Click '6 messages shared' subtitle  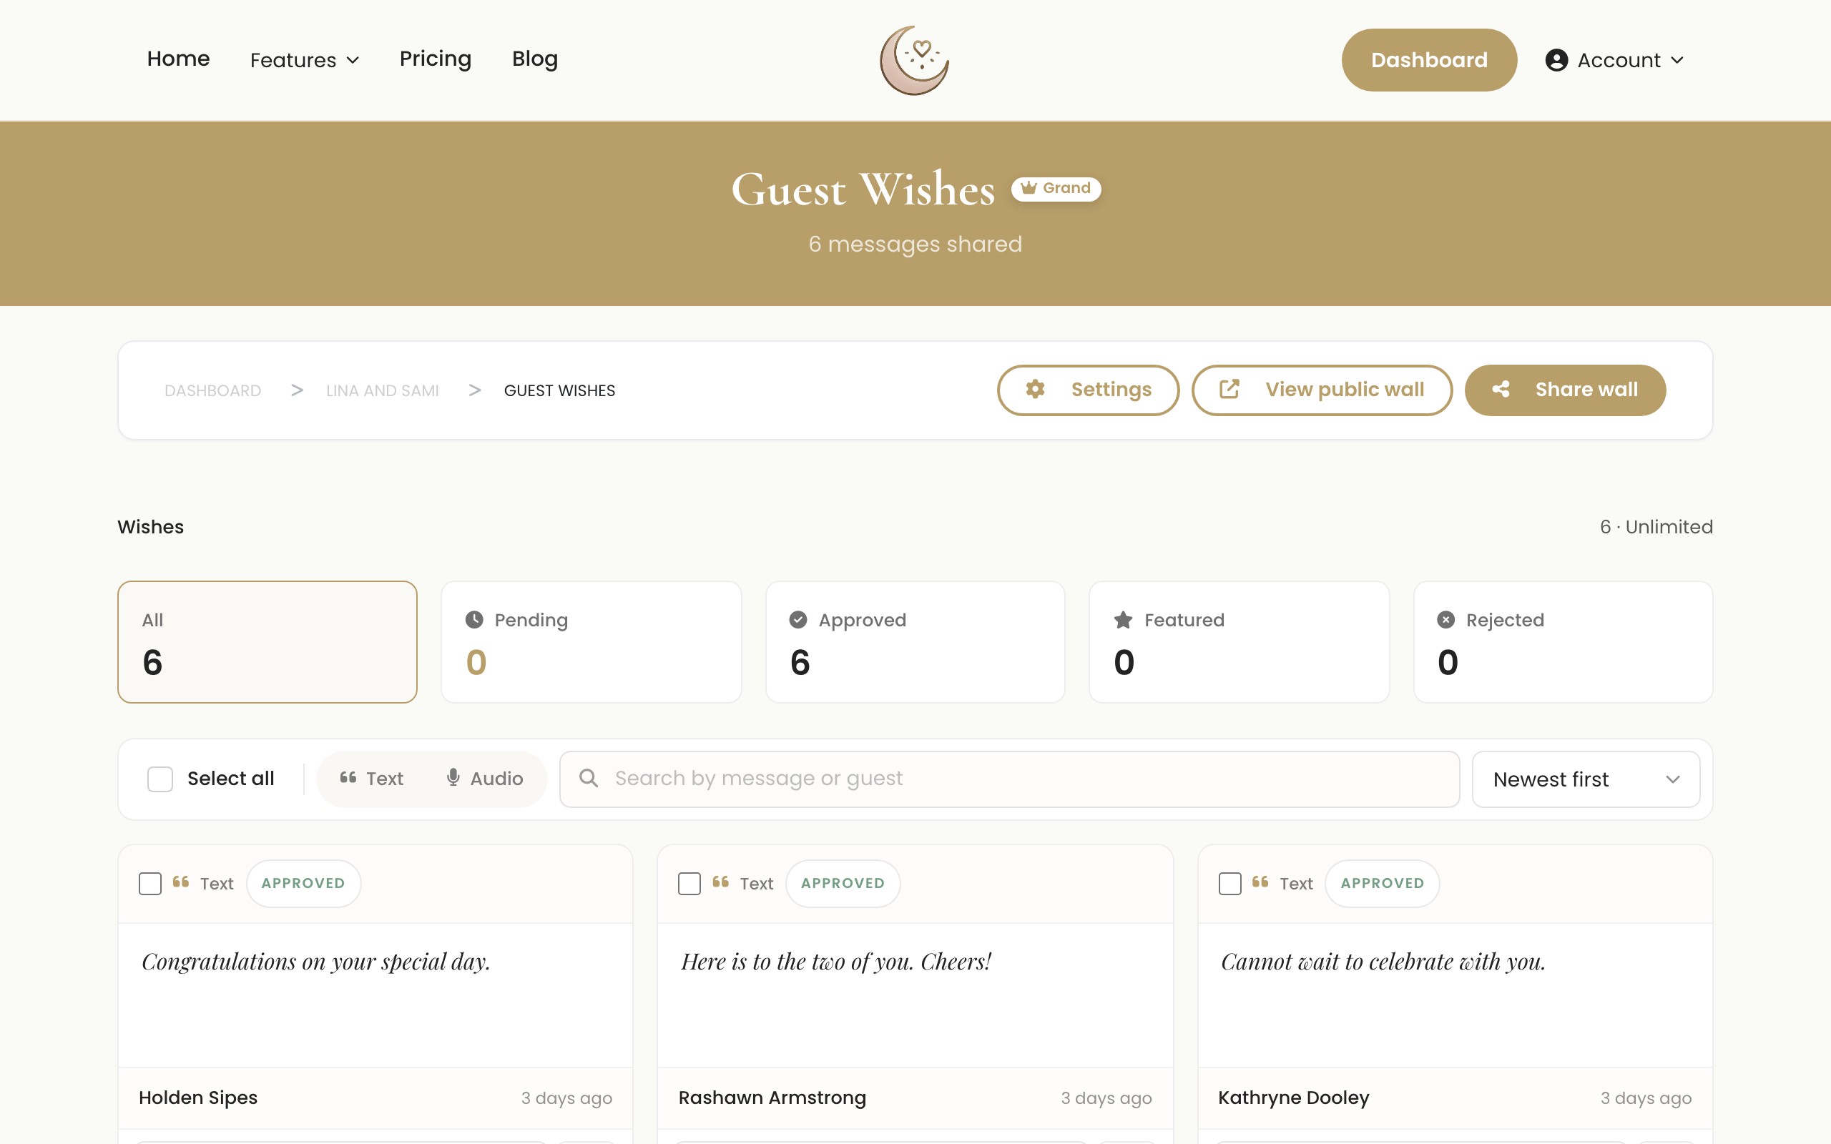coord(915,244)
